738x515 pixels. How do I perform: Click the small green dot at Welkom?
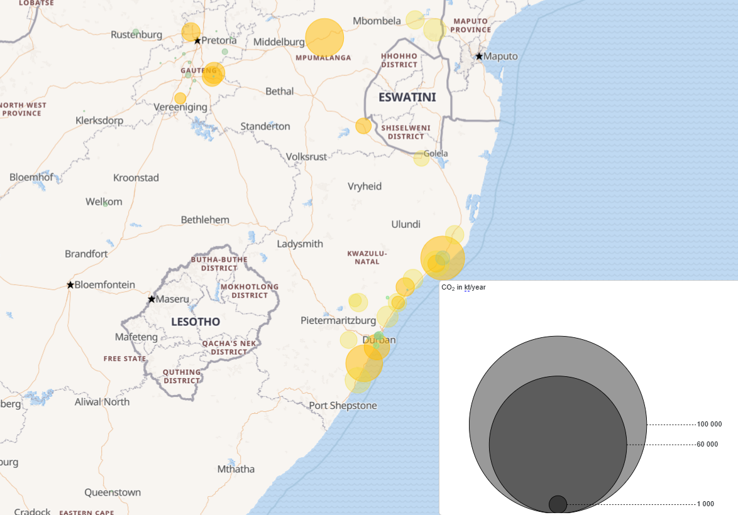[106, 203]
